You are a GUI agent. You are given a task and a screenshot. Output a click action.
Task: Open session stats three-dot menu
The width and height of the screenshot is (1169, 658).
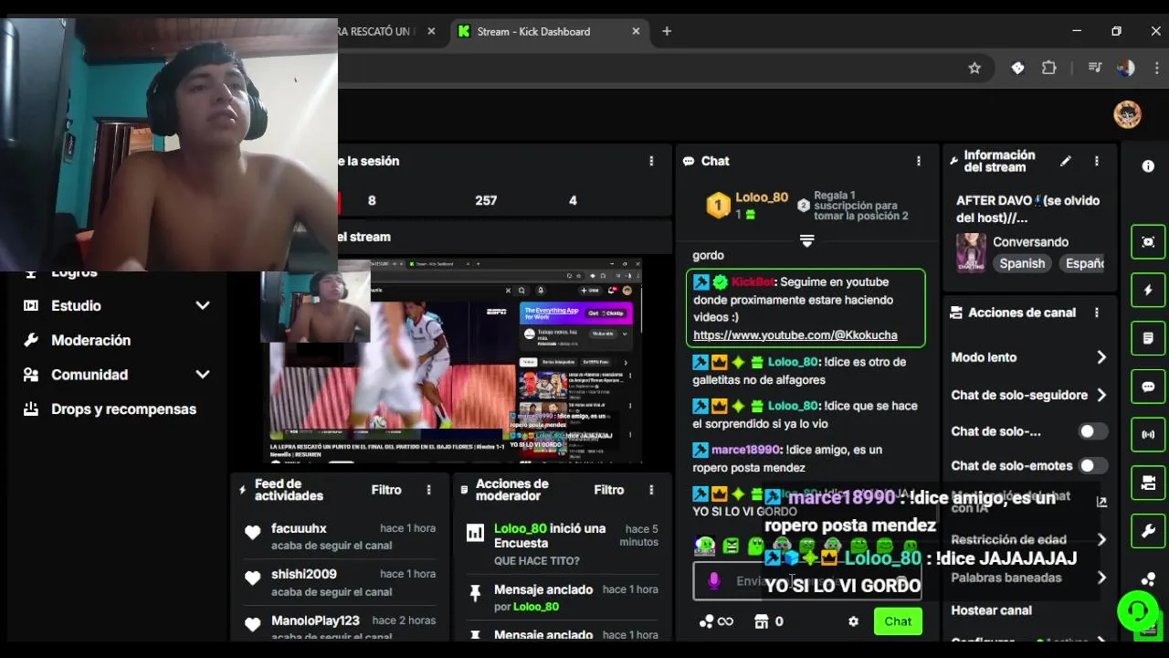[x=651, y=161]
